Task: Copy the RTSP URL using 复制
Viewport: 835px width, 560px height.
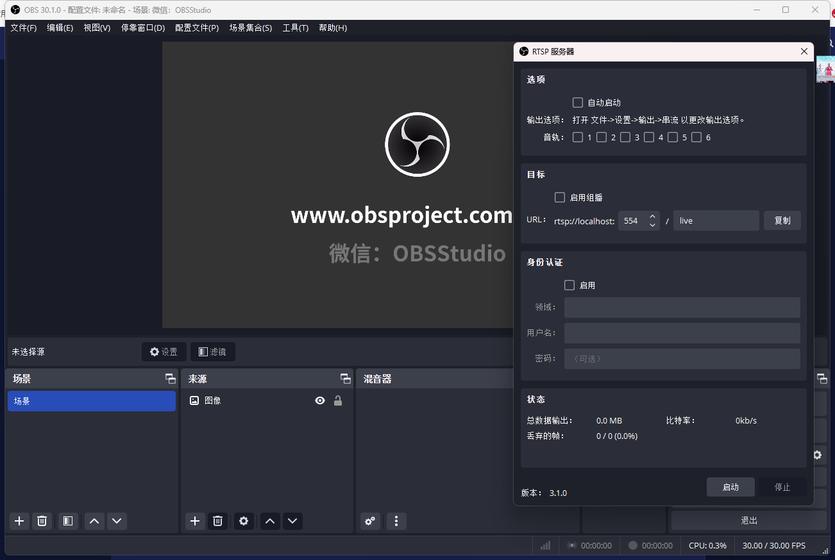Action: [x=782, y=220]
